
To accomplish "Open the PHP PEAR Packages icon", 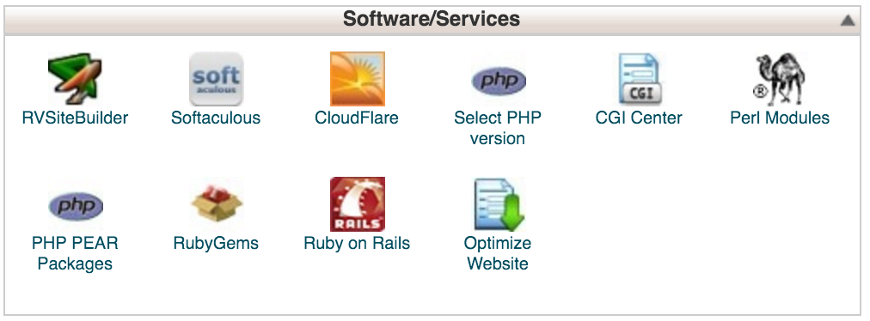I will (x=75, y=206).
